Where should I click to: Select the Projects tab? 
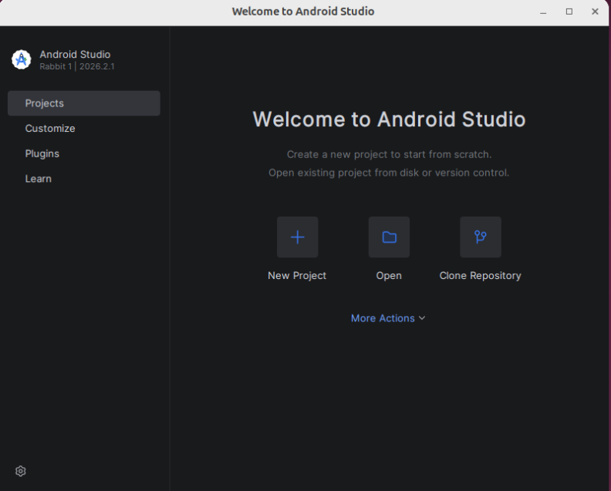[84, 103]
